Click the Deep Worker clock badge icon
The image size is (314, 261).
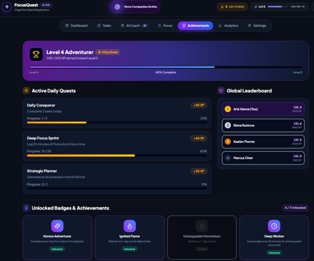[x=274, y=226]
